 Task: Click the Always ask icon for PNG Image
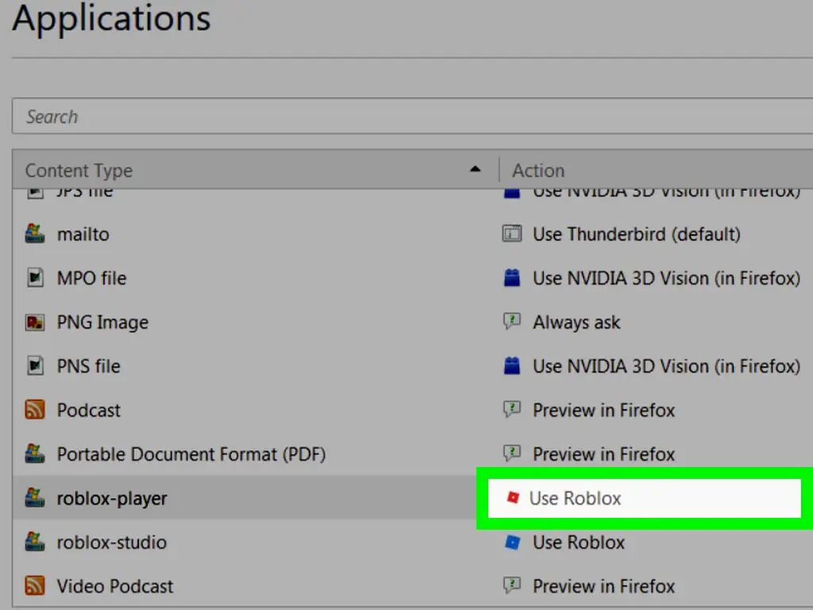(512, 321)
